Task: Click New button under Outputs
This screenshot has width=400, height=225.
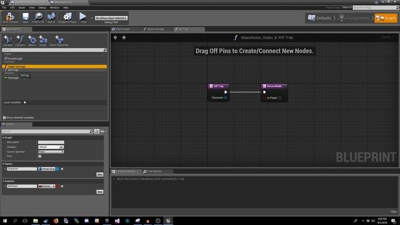Action: [x=100, y=192]
